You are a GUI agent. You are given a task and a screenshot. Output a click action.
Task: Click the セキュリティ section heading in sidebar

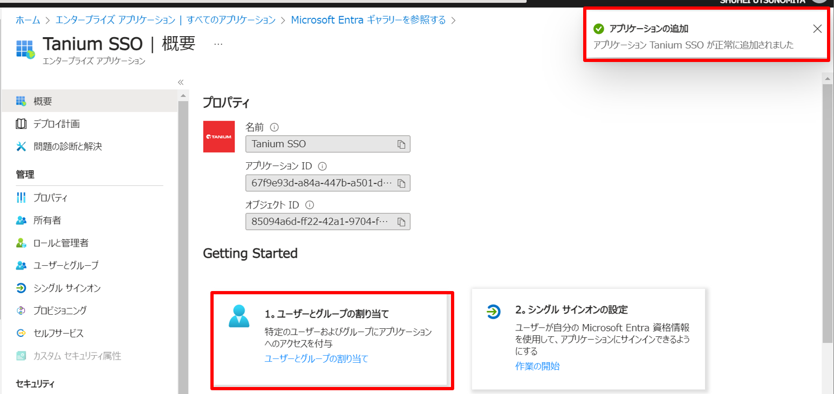point(36,384)
